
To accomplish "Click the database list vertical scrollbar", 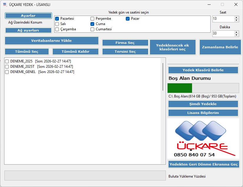I will coord(163,77).
